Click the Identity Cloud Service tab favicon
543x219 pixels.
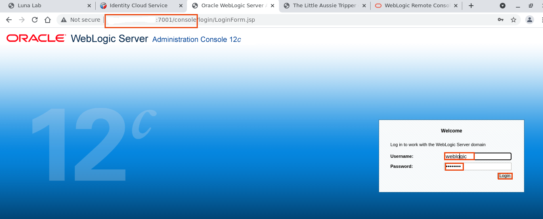(103, 6)
